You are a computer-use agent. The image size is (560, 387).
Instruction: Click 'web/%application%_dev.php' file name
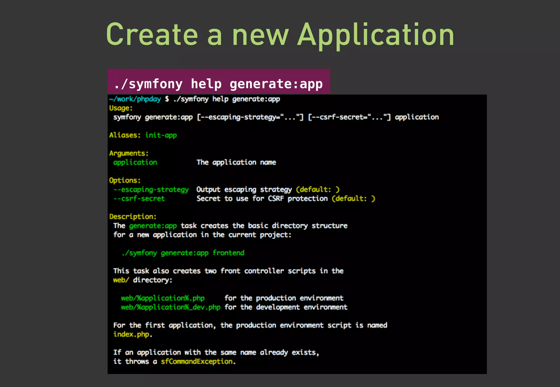(x=171, y=307)
